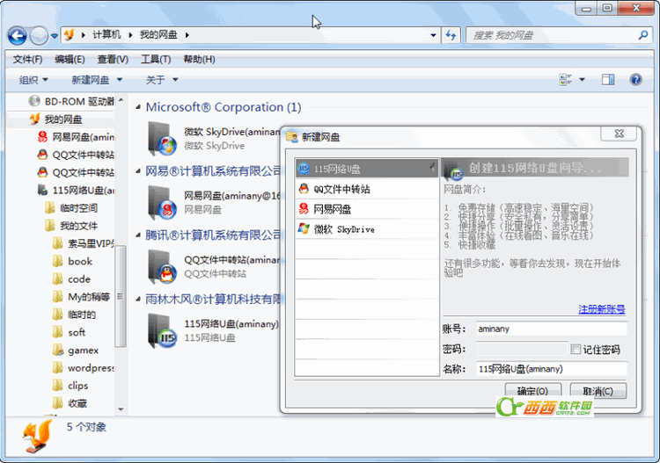Click the 密码 password field
This screenshot has height=463, width=660.
[522, 349]
